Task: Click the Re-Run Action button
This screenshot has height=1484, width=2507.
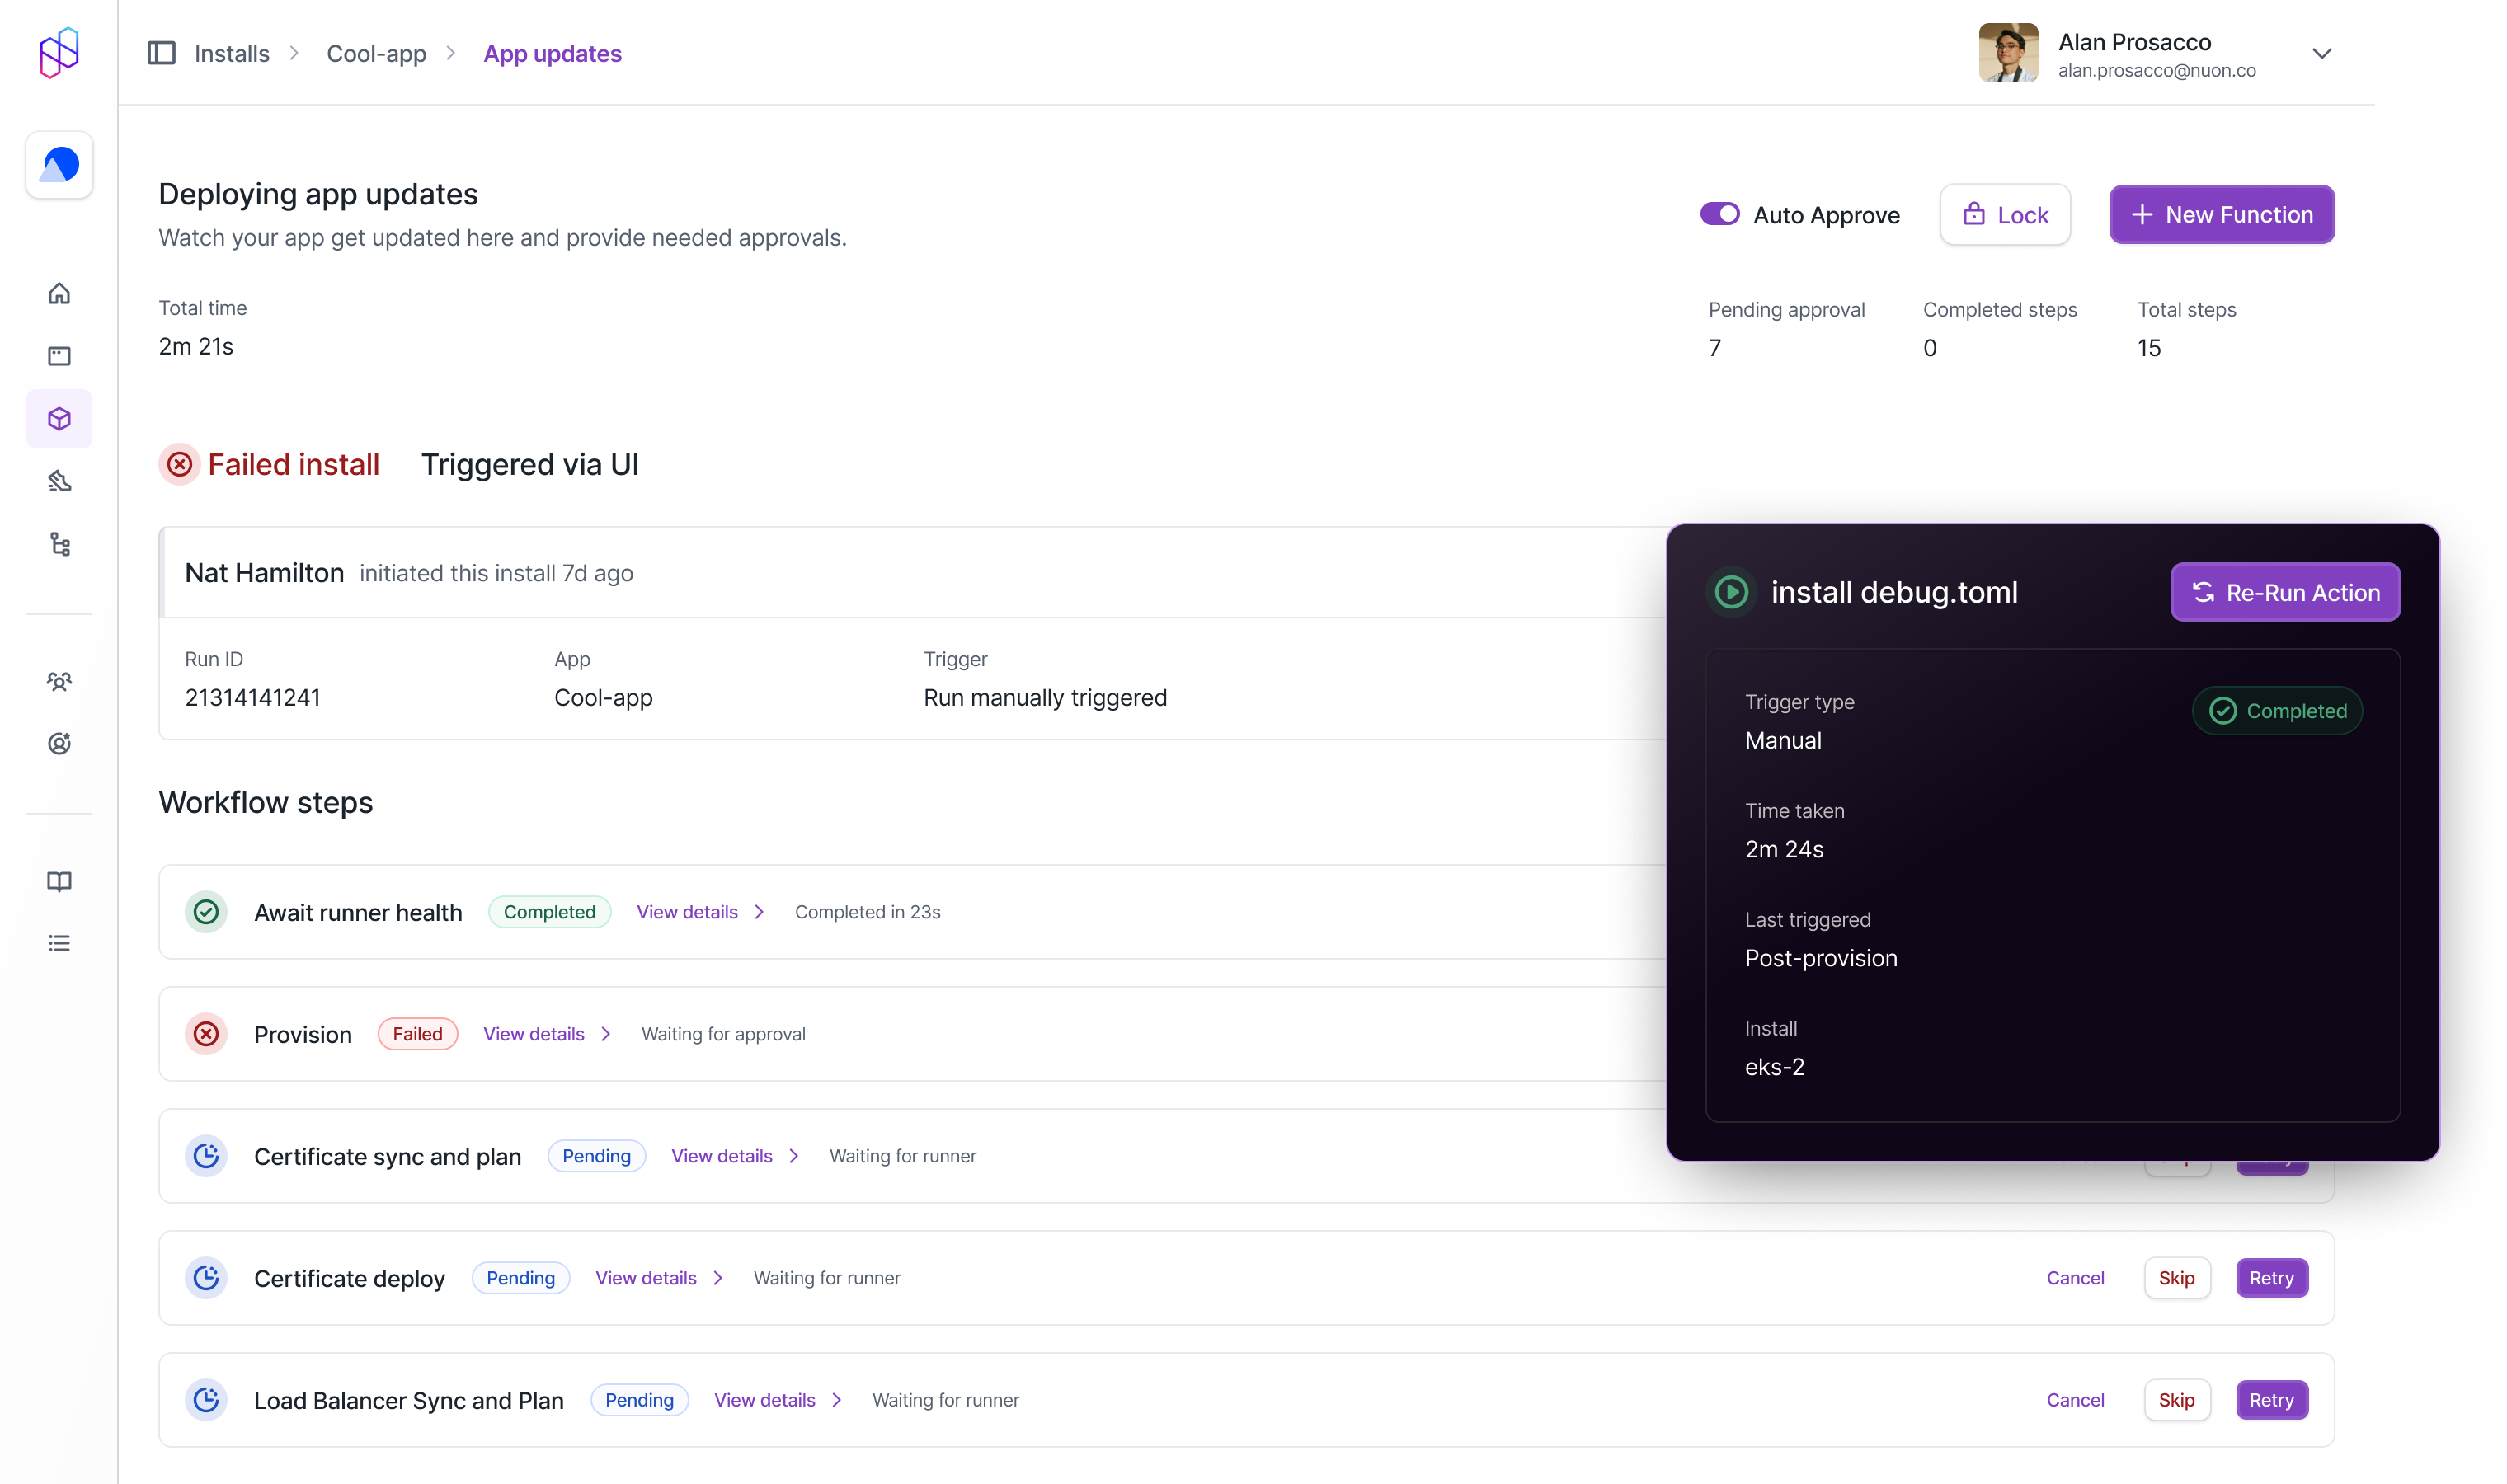Action: (2284, 592)
